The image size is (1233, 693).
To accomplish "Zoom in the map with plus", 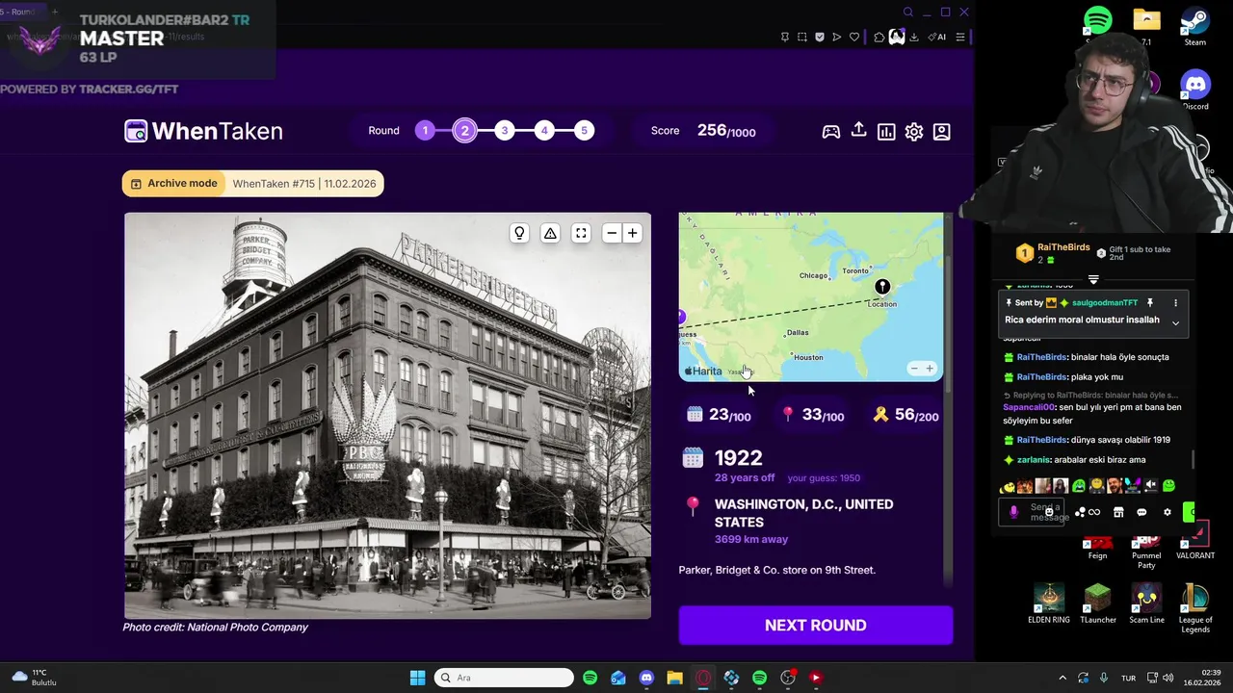I will [930, 369].
